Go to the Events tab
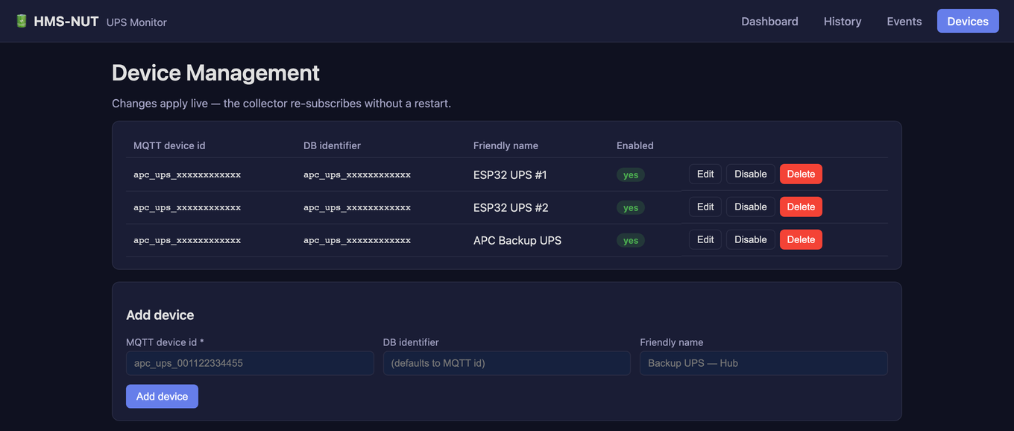This screenshot has height=431, width=1014. [x=904, y=21]
